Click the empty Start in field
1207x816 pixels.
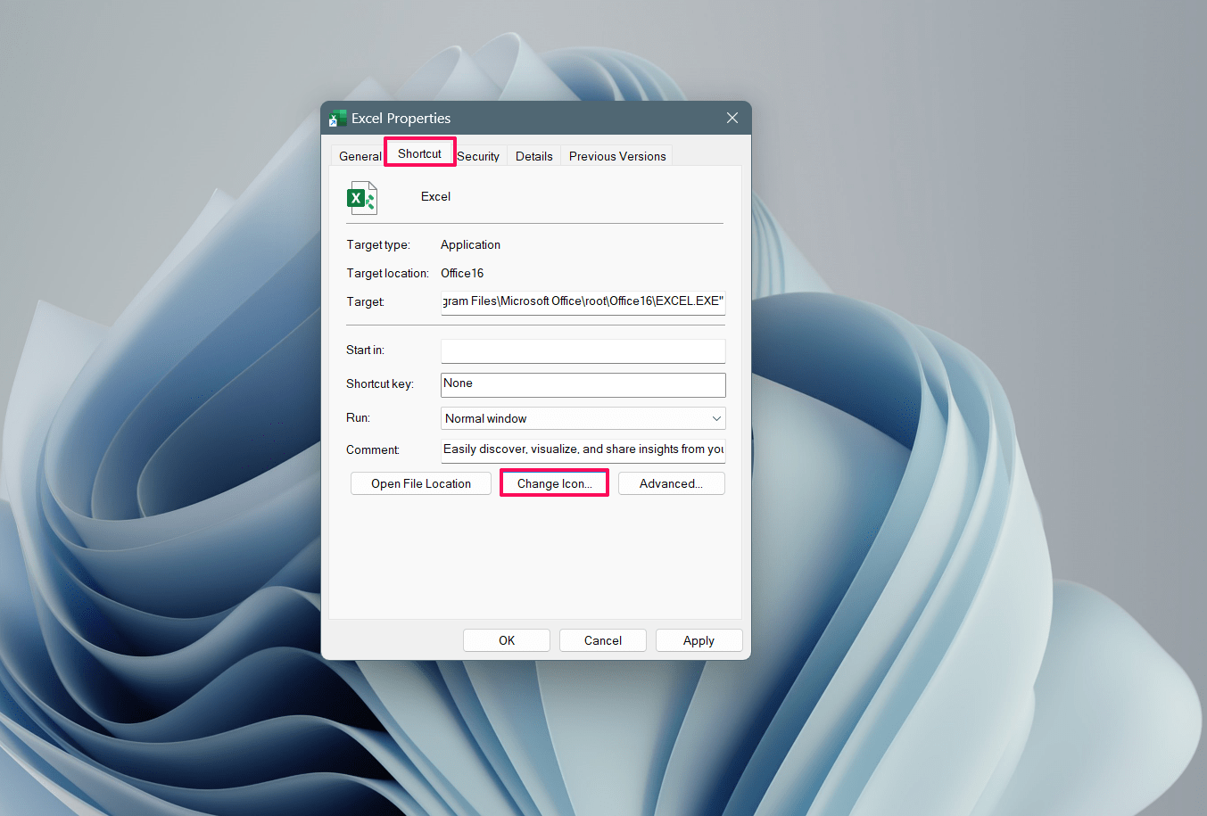pyautogui.click(x=583, y=350)
